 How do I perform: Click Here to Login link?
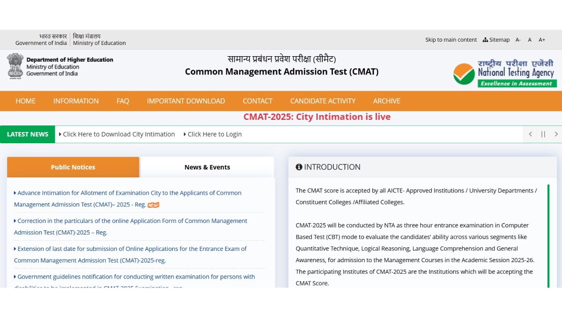[x=214, y=134]
